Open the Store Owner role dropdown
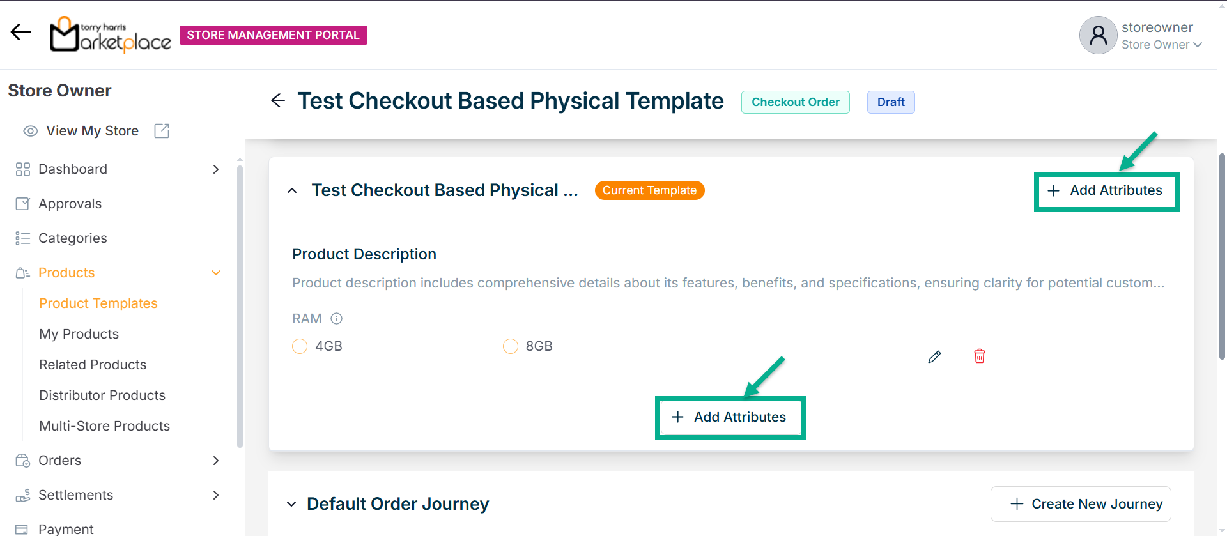 [x=1162, y=45]
